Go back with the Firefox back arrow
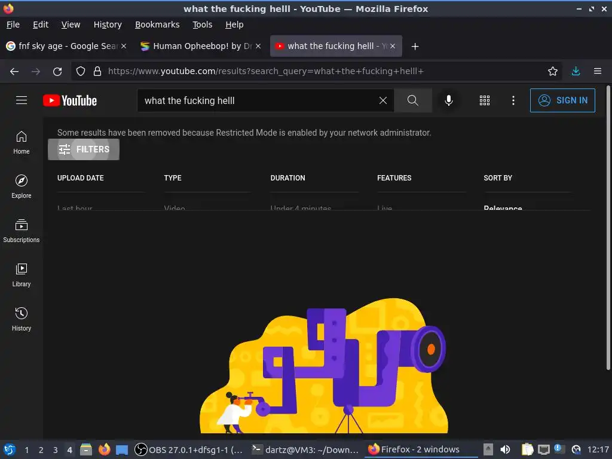The height and width of the screenshot is (459, 612). (x=14, y=72)
